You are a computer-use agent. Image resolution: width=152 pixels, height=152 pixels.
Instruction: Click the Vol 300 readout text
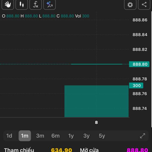(x=82, y=16)
